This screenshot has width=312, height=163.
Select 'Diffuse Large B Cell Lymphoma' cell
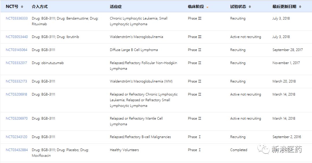[x=134, y=50]
